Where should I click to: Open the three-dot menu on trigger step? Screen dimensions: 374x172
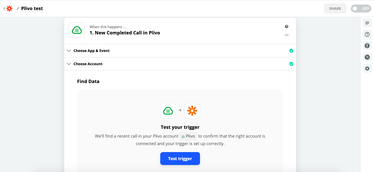click(286, 35)
